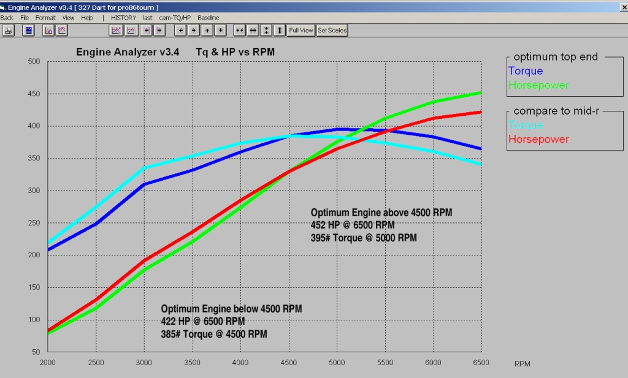
Task: Shift graph down with down arrow
Action: coord(220,31)
